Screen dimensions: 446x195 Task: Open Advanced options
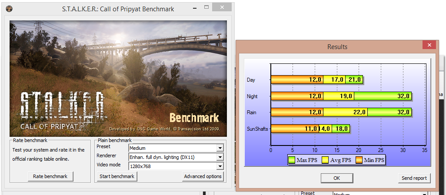(x=203, y=176)
